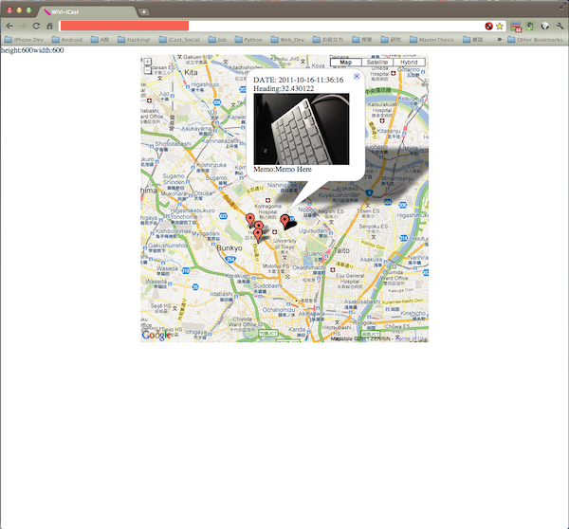
Task: Open the iPhone.Dev bookmark folder
Action: coord(24,40)
